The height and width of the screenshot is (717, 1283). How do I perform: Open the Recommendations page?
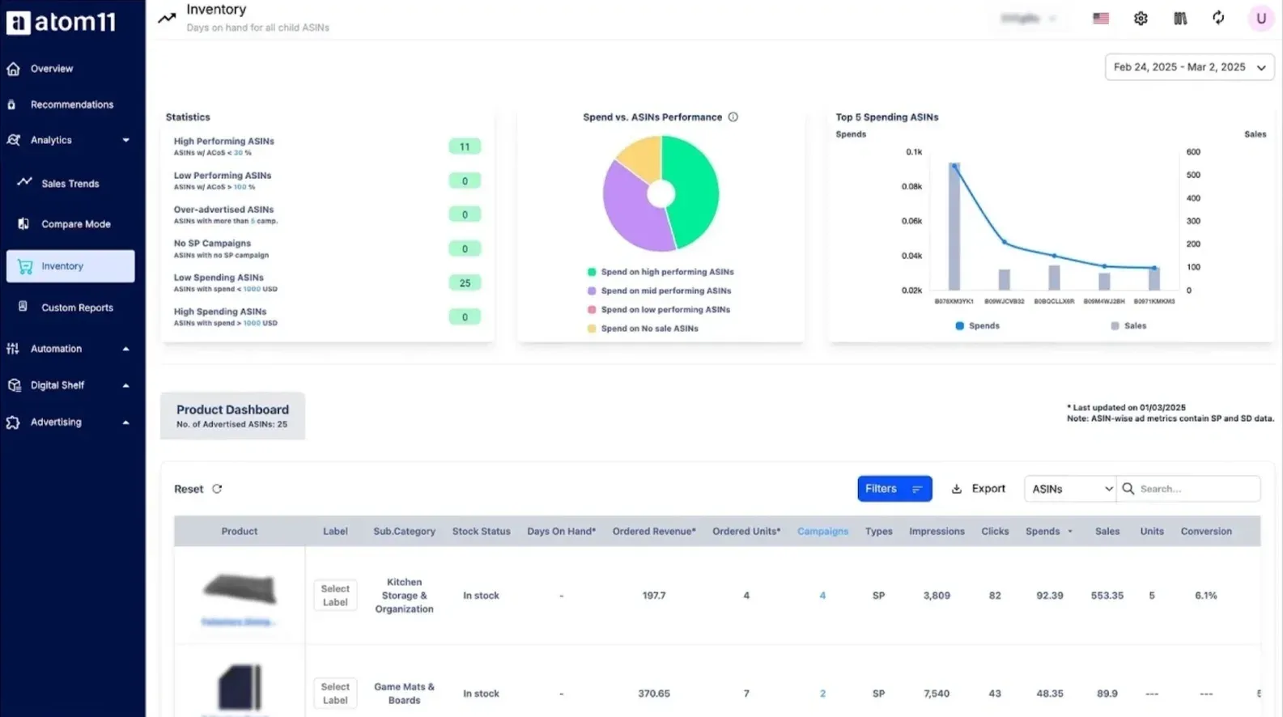(72, 104)
